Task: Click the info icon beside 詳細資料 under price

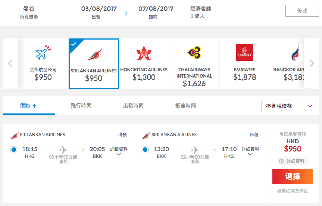Action: [281, 161]
